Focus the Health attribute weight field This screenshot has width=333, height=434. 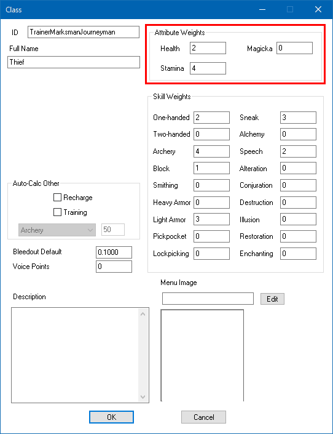[x=208, y=48]
